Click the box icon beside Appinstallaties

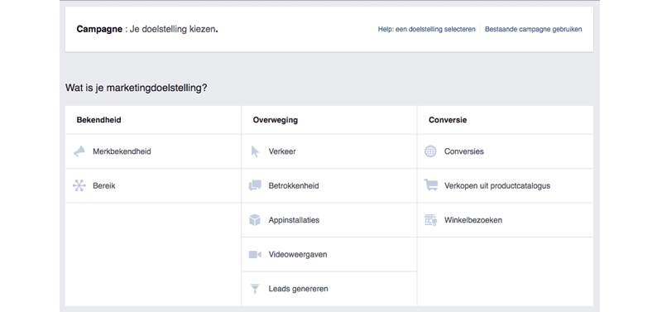click(x=255, y=220)
